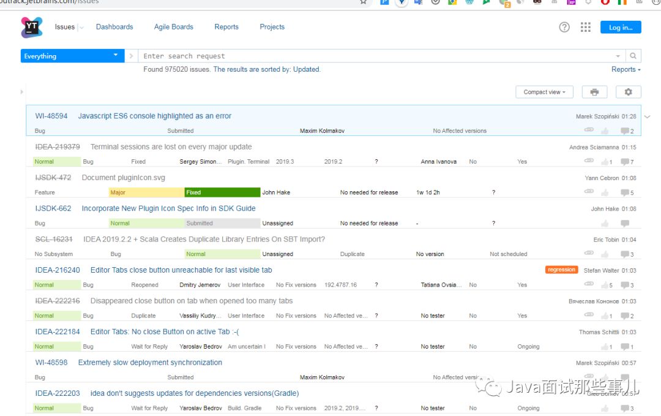Click Wait for Reply state on IDEA-222184

[149, 346]
